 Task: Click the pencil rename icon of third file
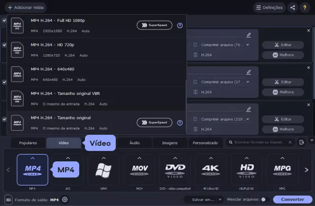249,109
